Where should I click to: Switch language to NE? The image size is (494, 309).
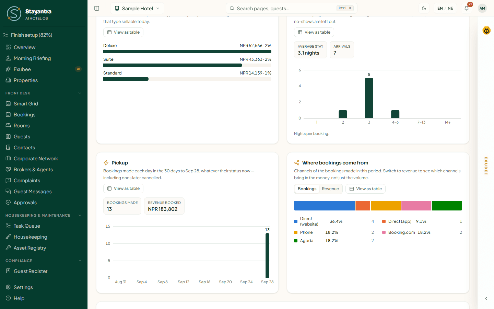[x=450, y=8]
